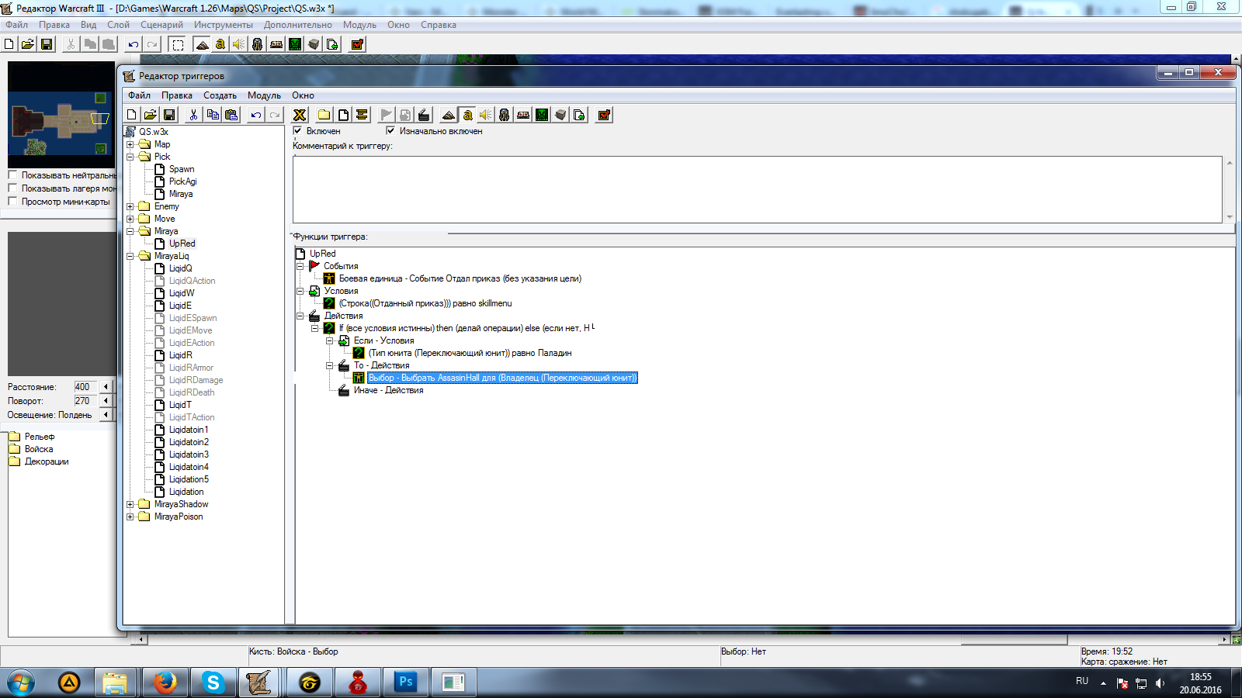The width and height of the screenshot is (1242, 698).
Task: Open AI Editor from trigger editor toolbar
Action: (542, 115)
